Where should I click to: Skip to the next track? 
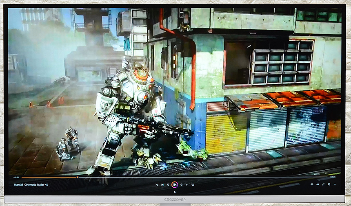pyautogui.click(x=187, y=185)
